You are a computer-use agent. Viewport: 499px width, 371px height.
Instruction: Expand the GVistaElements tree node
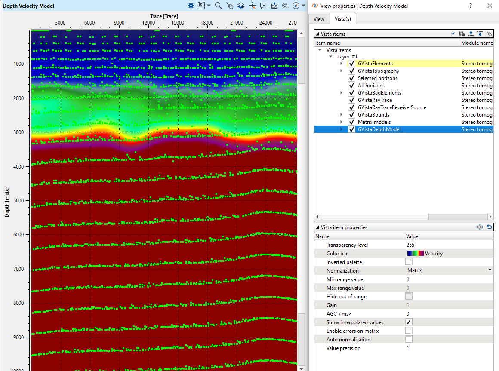point(342,64)
